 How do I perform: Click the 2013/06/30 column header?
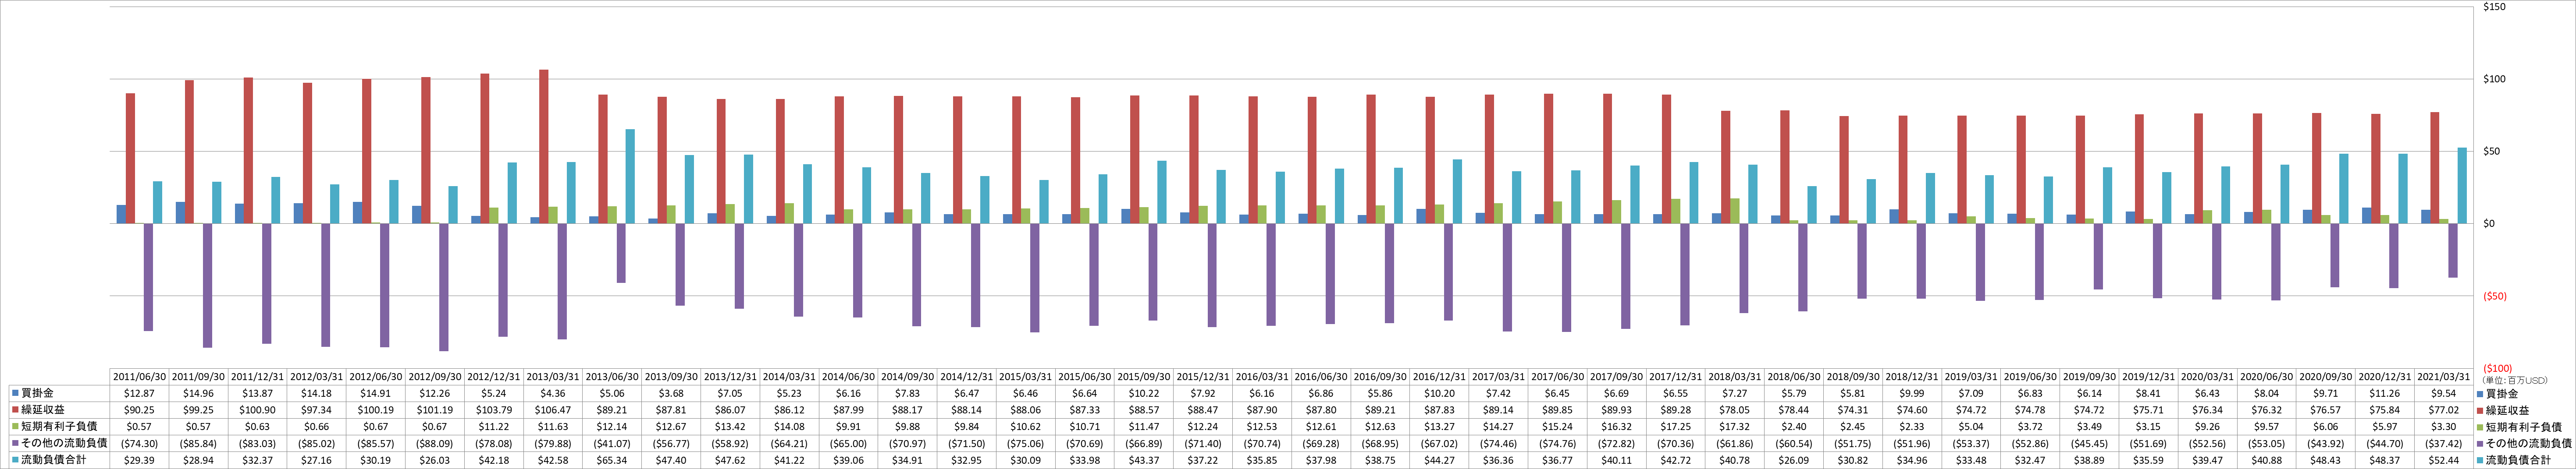tap(612, 377)
